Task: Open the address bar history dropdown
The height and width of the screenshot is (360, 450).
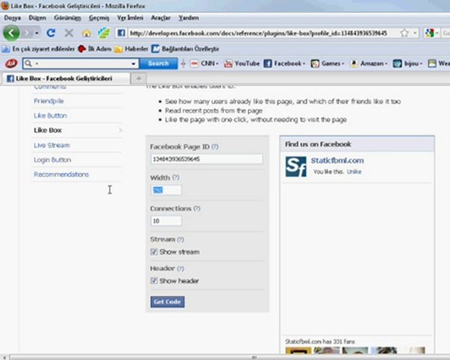Action: click(x=415, y=33)
